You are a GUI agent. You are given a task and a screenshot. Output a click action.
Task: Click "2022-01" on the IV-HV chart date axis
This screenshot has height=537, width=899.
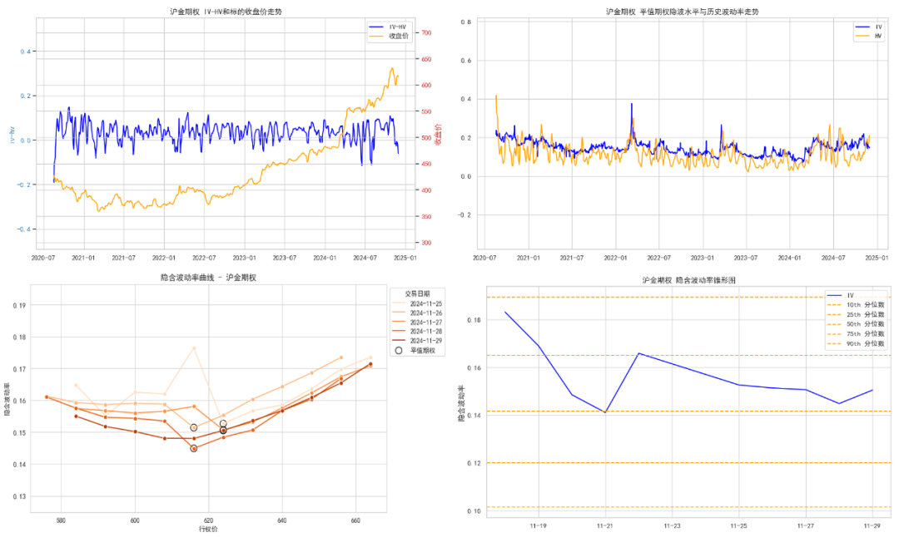click(164, 259)
